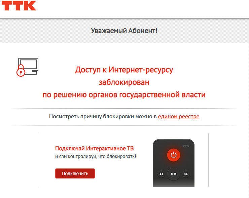This screenshot has height=198, width=249.
Task: Click the "и сам контролируй, что блокировать!" subtitle
Action: (96, 156)
